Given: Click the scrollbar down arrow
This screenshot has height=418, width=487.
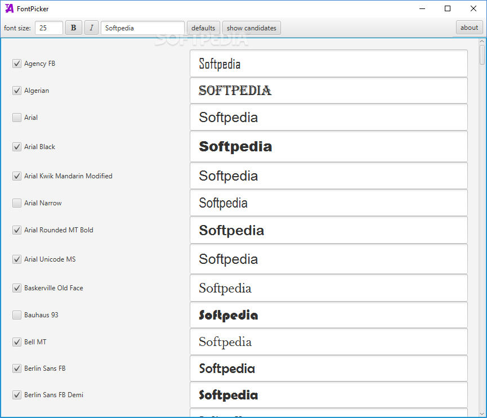Looking at the screenshot, I should [x=482, y=414].
